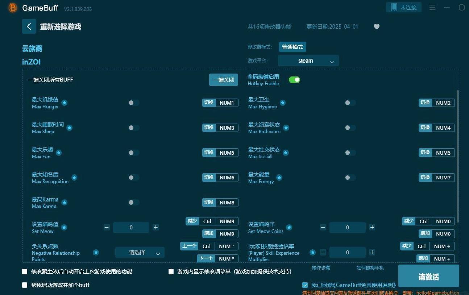Screen dimensions: 469x295
Task: Click the Skill Experience Multiplier input field
Action: click(348, 252)
